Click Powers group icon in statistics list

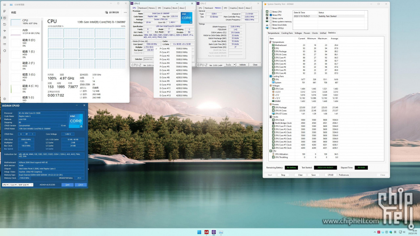270,105
